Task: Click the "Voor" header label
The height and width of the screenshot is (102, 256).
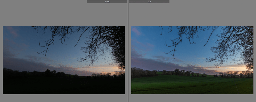Action: [x=107, y=1]
